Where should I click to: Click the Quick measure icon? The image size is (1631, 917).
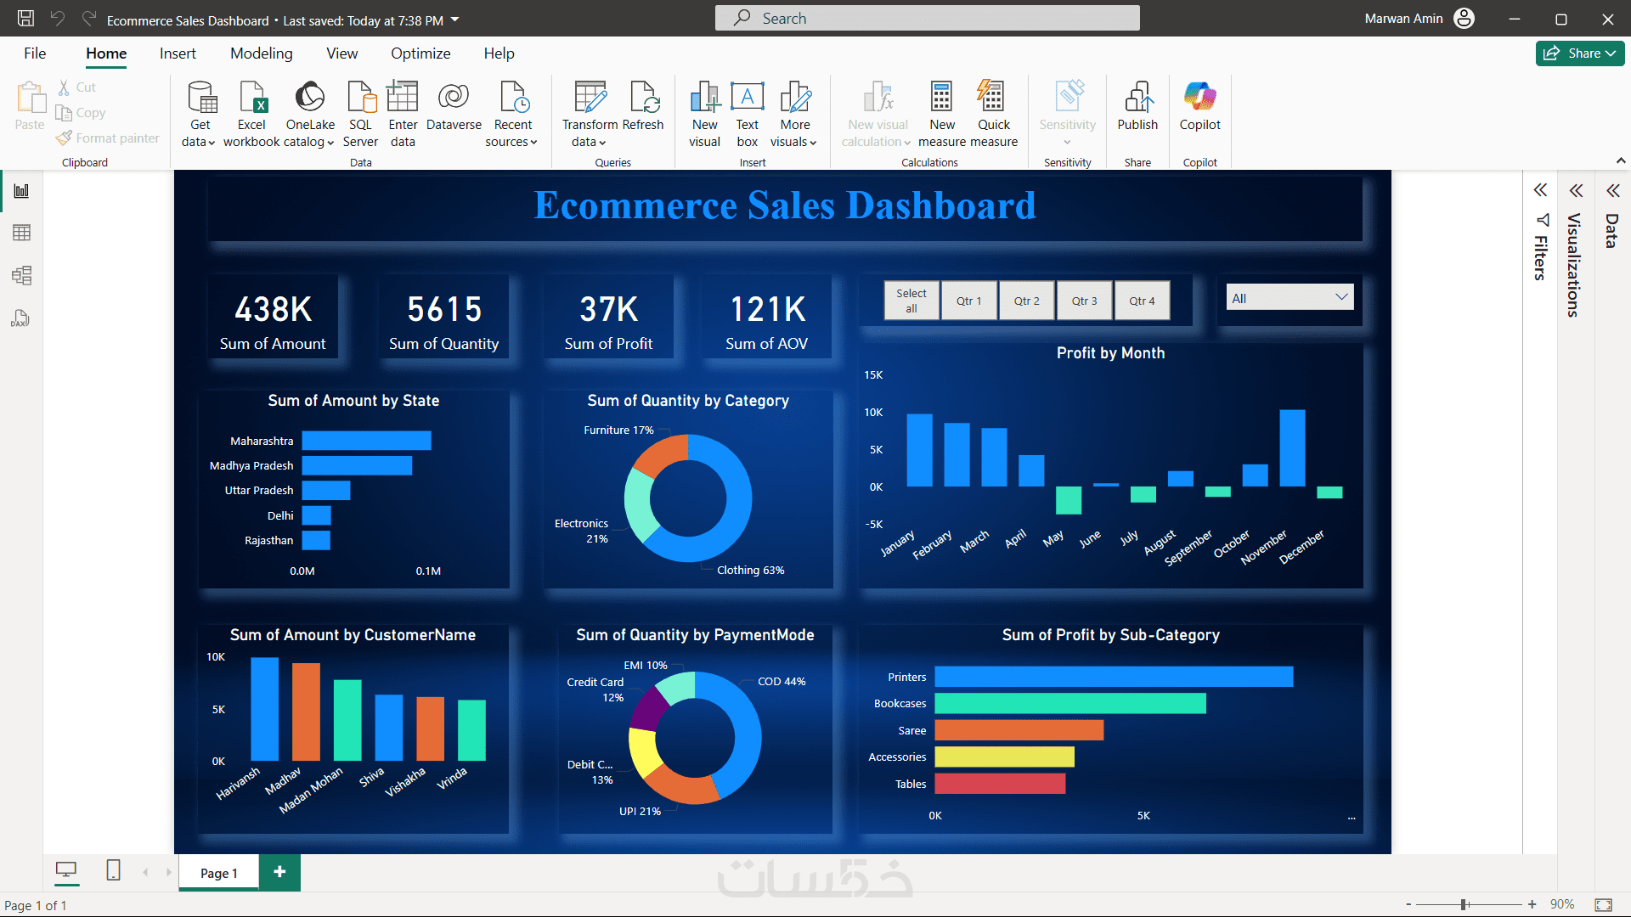[991, 97]
